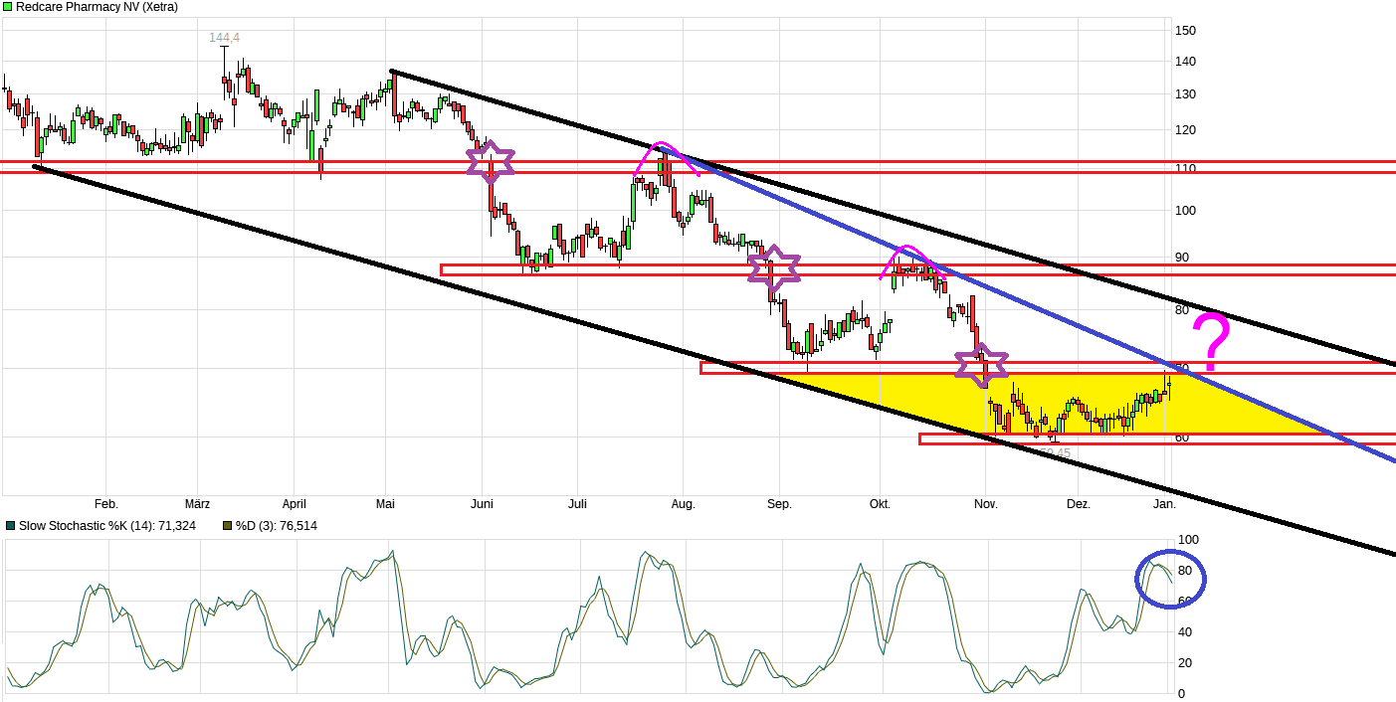Viewport: 1396px width, 702px height.
Task: Click the 60 value on the price axis
Action: (1182, 437)
